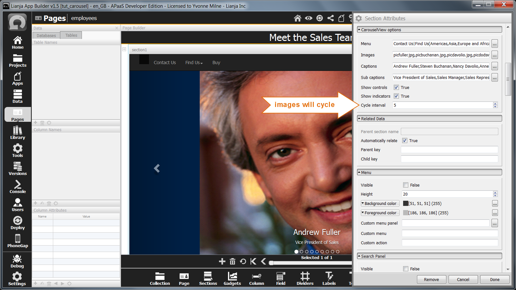Open the Find Us dropdown menu

click(x=194, y=63)
